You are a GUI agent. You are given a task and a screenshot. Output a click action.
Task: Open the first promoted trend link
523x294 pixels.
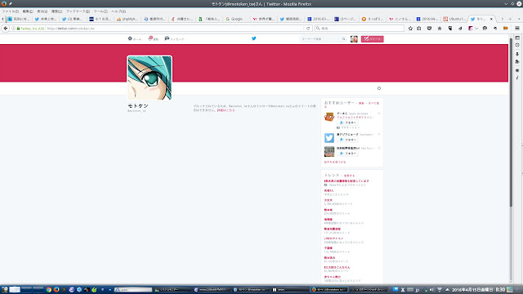pyautogui.click(x=346, y=181)
